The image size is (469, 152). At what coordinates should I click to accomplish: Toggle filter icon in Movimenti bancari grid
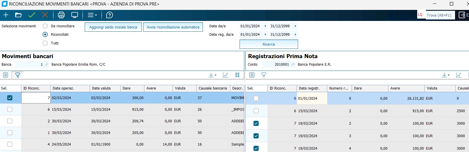pyautogui.click(x=17, y=75)
